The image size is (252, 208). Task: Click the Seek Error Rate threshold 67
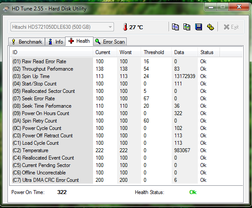146,99
